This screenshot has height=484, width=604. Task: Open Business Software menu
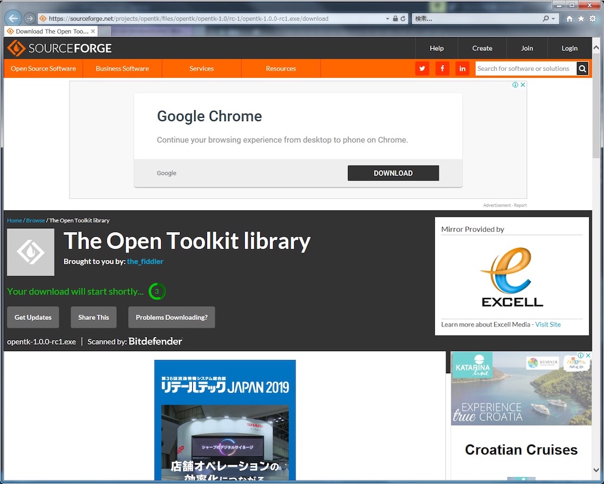123,68
